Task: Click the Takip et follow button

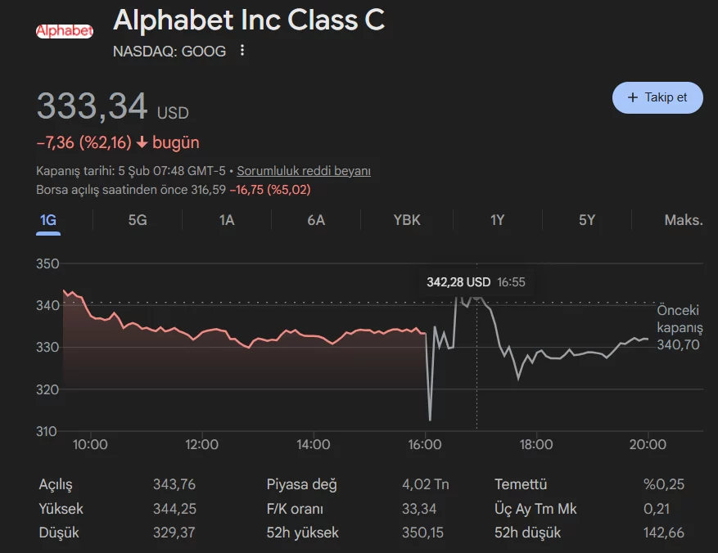Action: click(x=657, y=97)
